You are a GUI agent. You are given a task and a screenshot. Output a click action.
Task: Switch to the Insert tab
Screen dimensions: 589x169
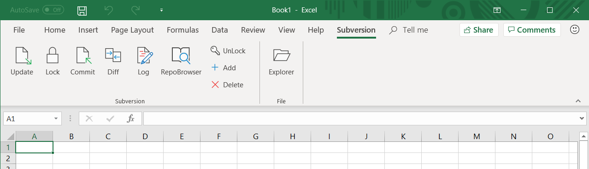[x=88, y=30]
